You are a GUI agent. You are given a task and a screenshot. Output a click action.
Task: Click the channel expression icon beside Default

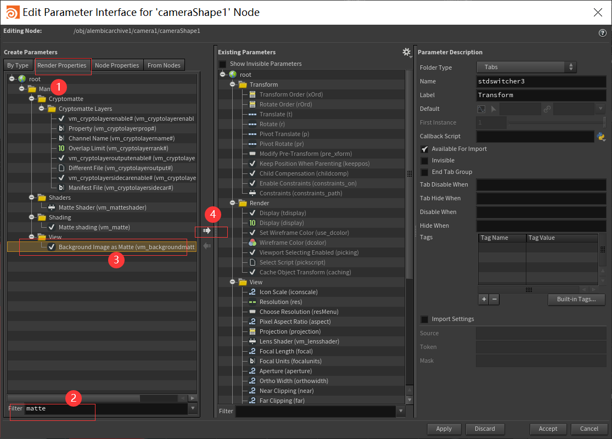[481, 109]
